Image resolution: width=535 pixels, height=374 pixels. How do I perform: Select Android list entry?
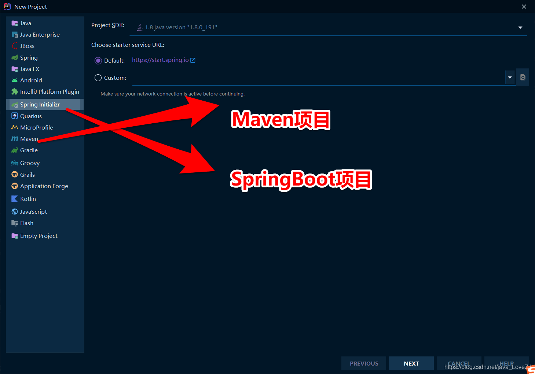45,80
